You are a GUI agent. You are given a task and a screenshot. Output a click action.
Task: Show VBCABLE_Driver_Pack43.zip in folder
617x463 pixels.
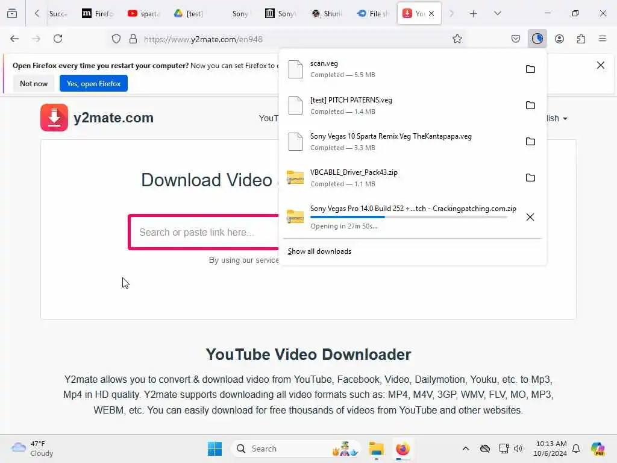click(x=530, y=178)
